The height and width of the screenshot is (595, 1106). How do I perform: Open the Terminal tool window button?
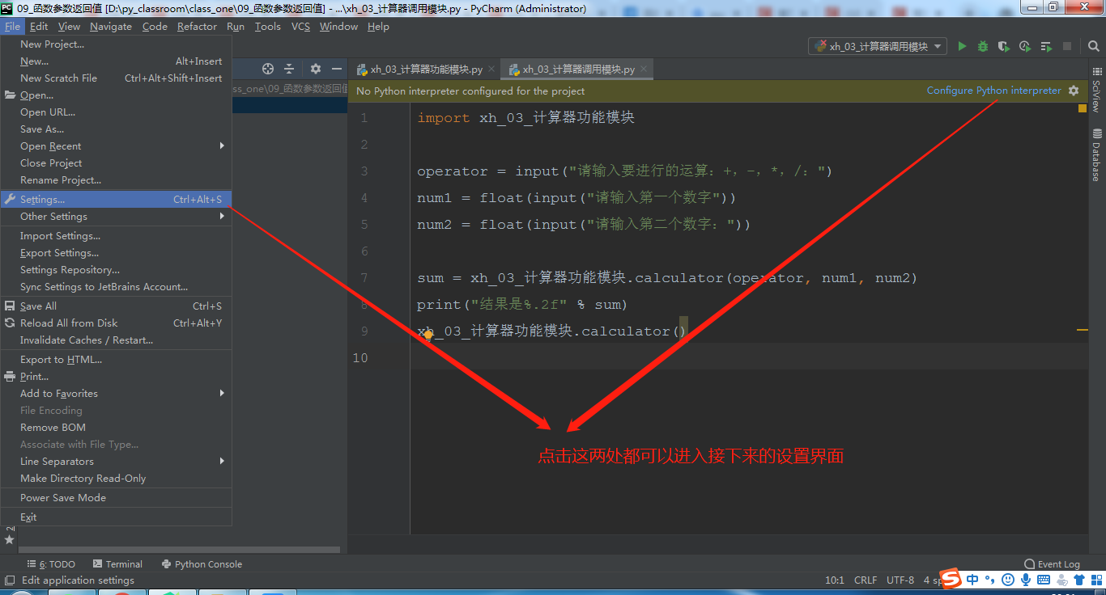click(x=117, y=564)
